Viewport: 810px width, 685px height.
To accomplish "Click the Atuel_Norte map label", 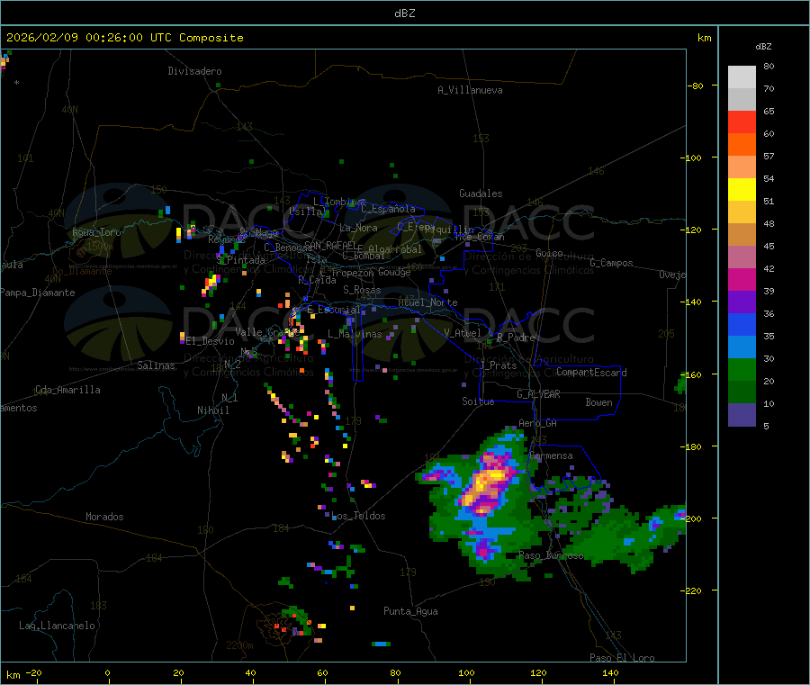I will coord(427,302).
